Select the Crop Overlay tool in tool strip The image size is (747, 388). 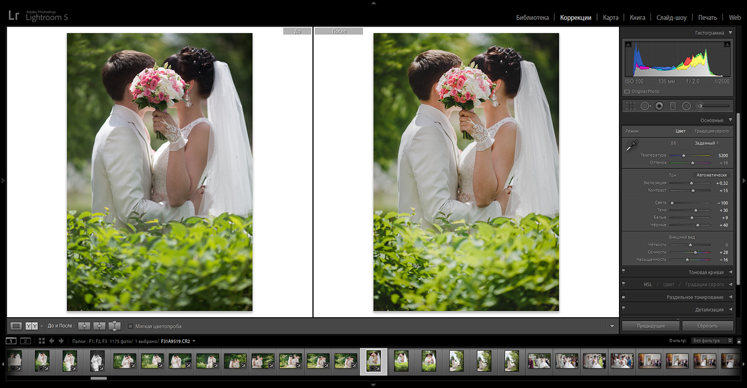point(631,106)
